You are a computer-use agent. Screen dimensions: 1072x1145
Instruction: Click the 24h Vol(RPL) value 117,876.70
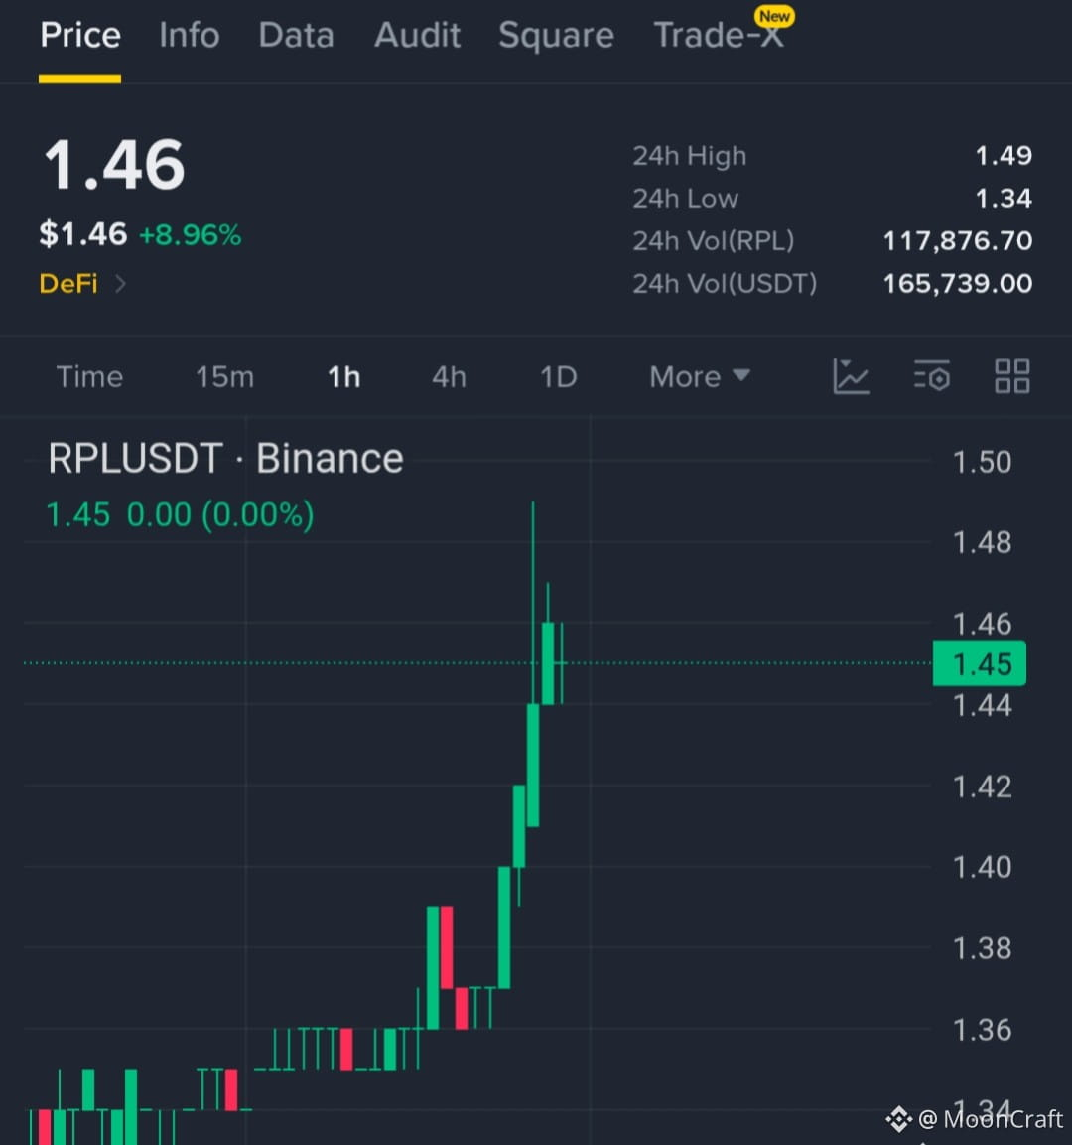click(958, 241)
